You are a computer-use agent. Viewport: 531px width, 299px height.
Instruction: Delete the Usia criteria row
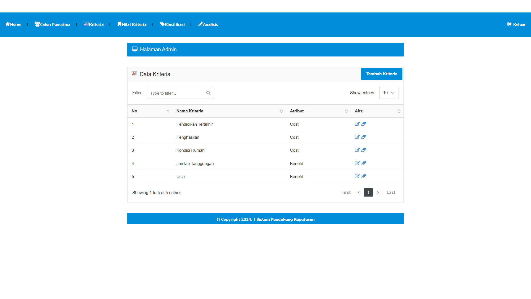pyautogui.click(x=364, y=176)
